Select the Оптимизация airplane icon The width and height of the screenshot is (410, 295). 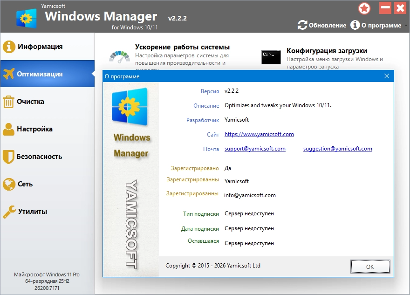[x=9, y=74]
